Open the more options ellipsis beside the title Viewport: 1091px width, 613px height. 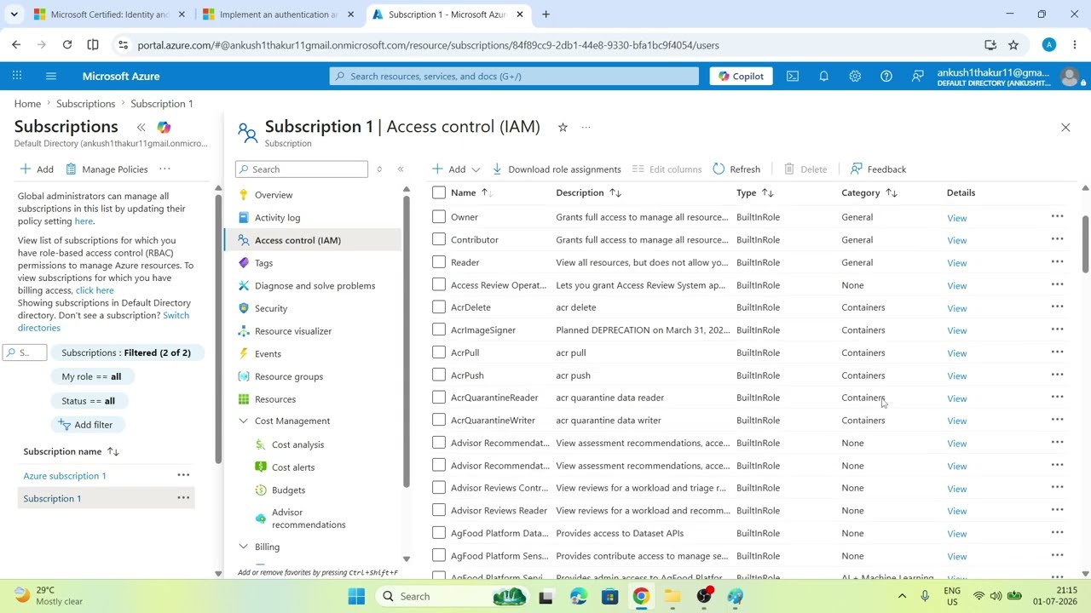(x=586, y=127)
